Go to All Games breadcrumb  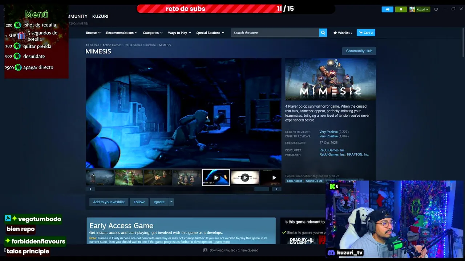[92, 45]
